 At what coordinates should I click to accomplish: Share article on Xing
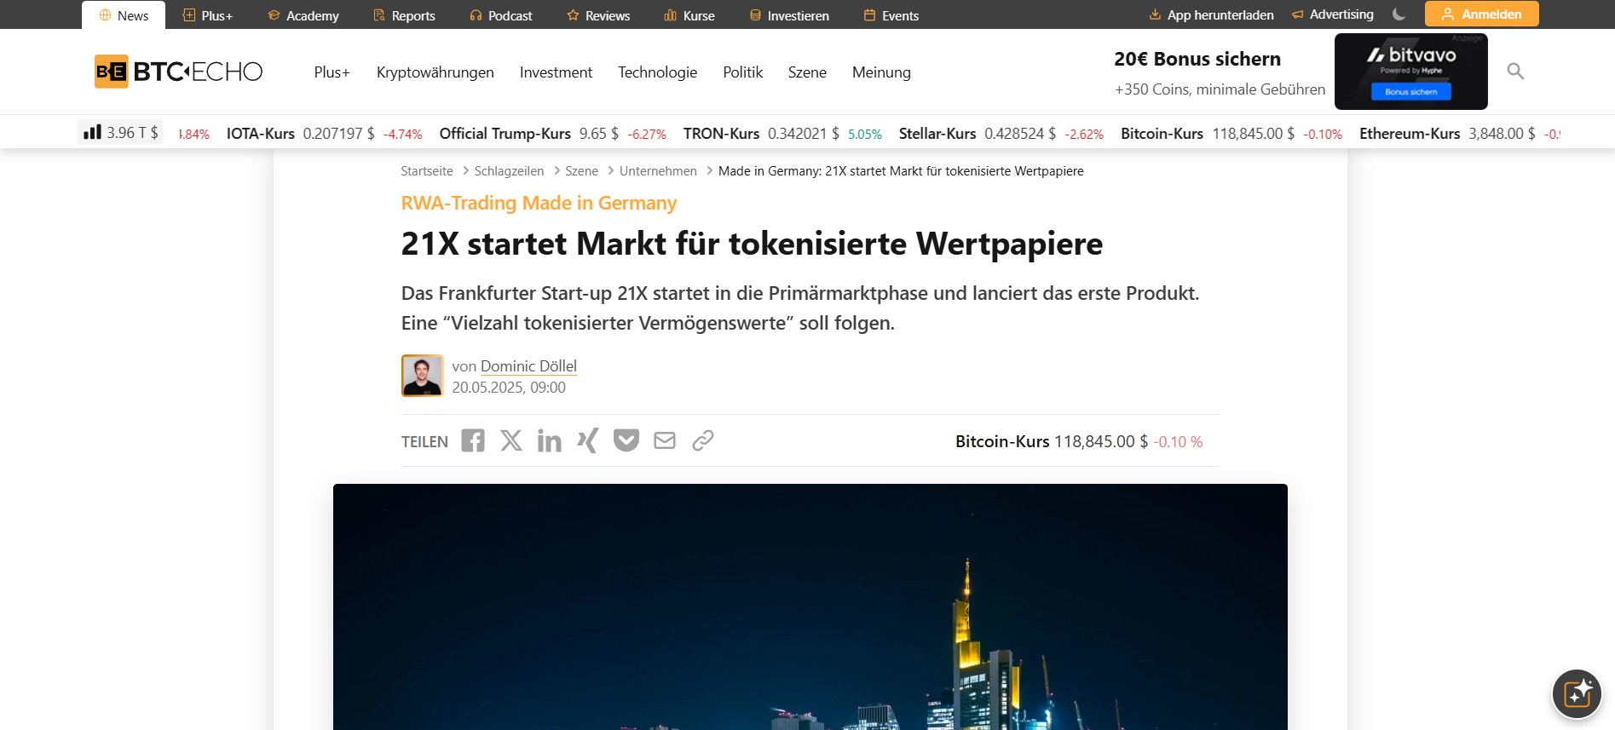588,440
